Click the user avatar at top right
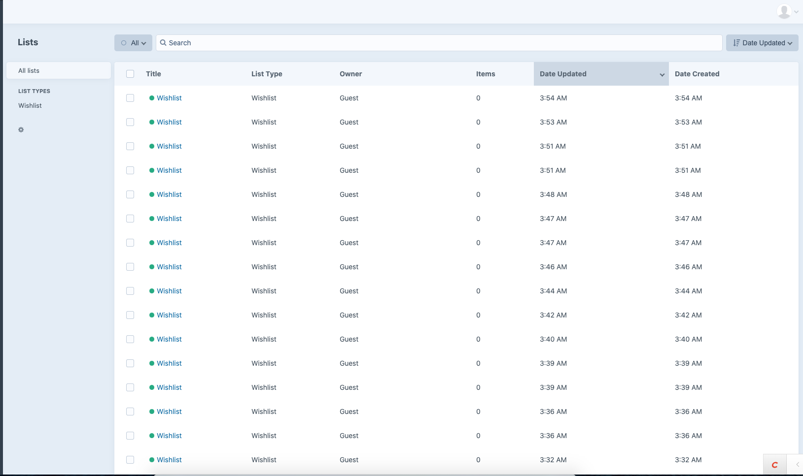 (784, 11)
